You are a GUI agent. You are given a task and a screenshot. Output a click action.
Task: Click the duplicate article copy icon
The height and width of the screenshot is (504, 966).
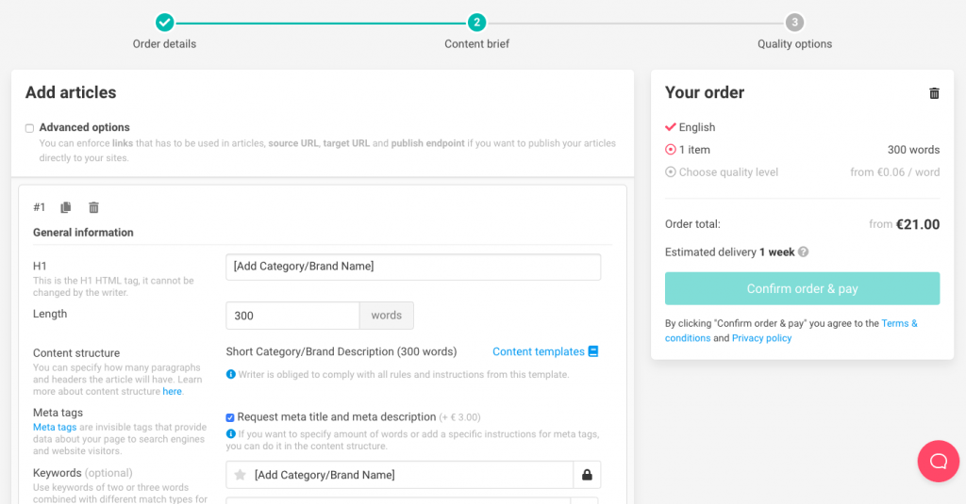66,207
